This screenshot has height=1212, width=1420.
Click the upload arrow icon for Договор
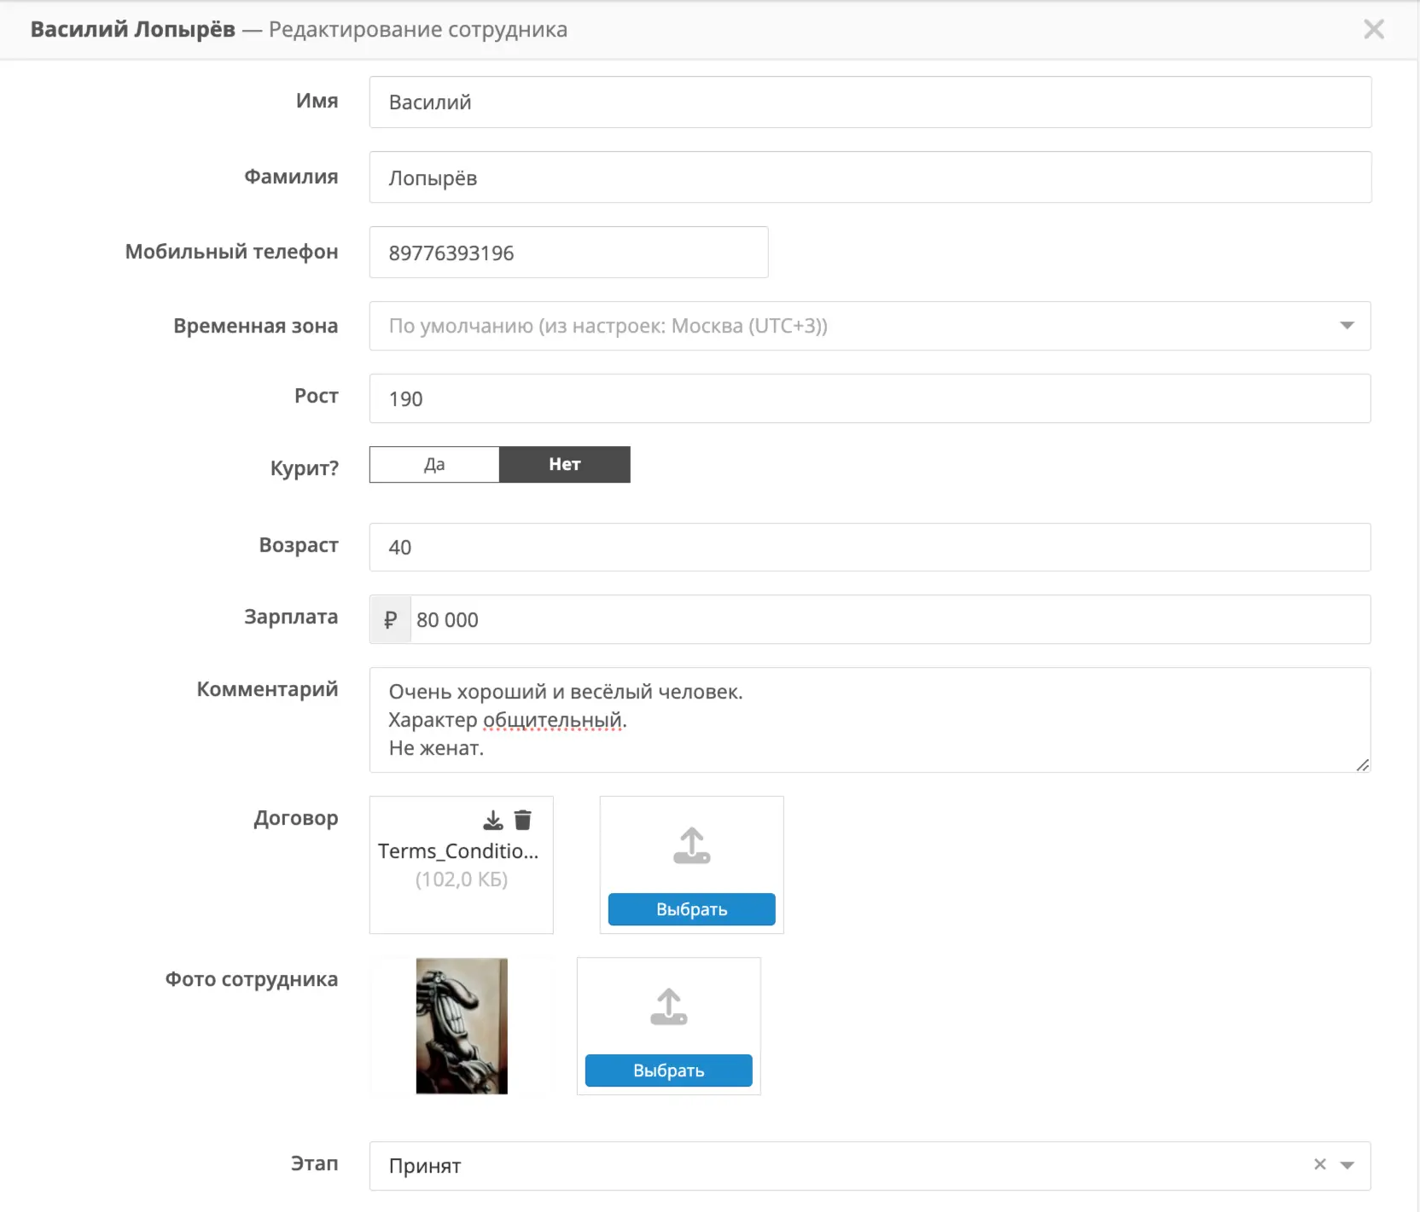point(691,845)
